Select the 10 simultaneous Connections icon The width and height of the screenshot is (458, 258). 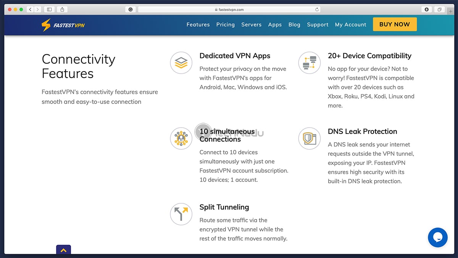(181, 138)
